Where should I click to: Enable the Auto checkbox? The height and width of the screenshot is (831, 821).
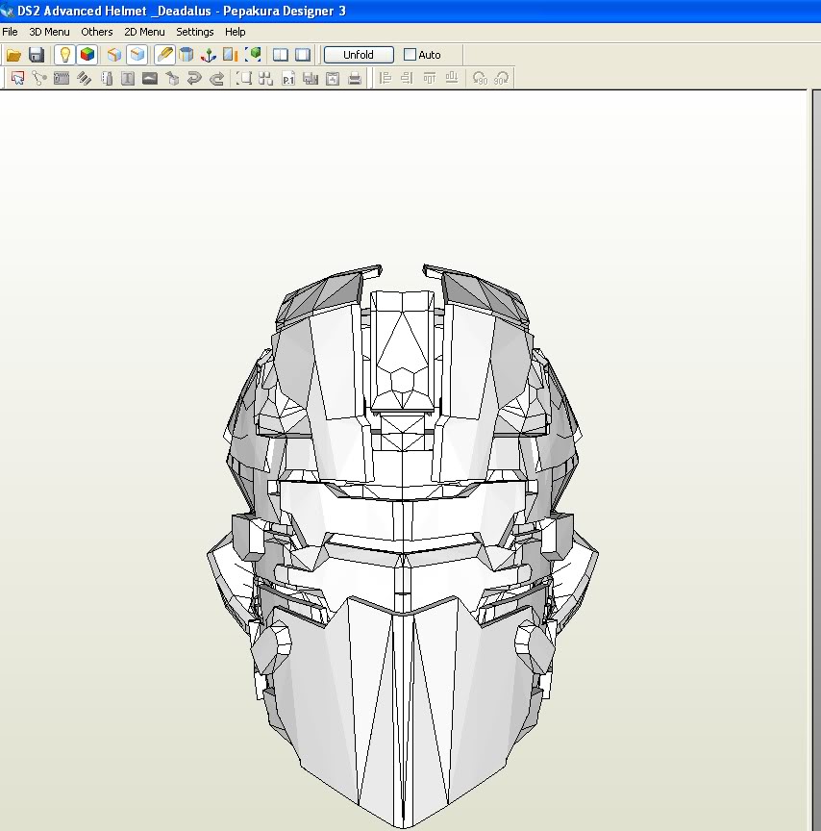point(410,55)
